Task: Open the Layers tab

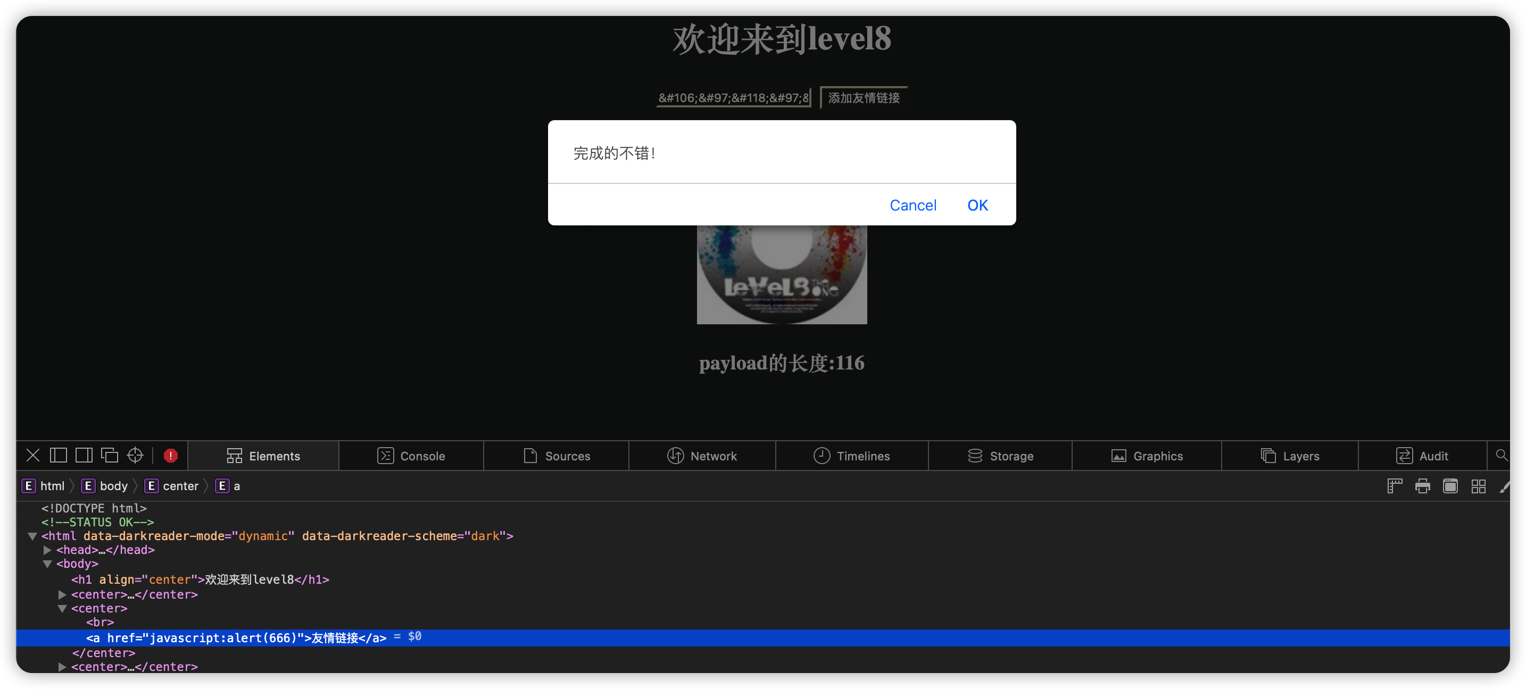Action: click(1290, 456)
